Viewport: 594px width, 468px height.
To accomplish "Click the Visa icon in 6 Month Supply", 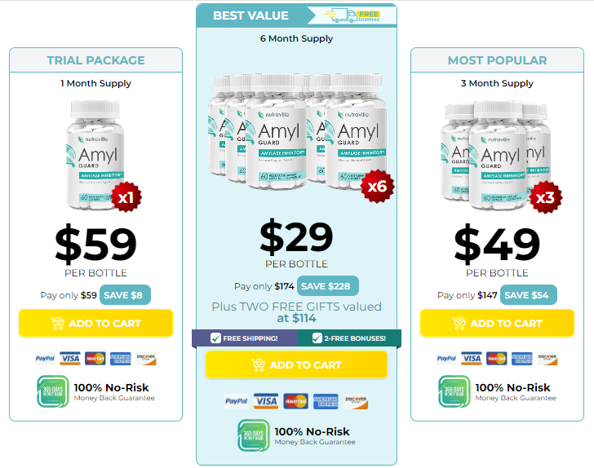I will [266, 401].
